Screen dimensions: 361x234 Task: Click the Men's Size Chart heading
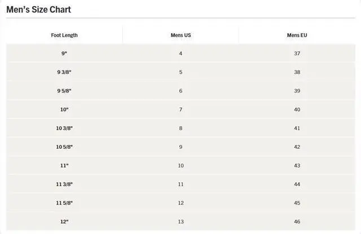pyautogui.click(x=39, y=10)
